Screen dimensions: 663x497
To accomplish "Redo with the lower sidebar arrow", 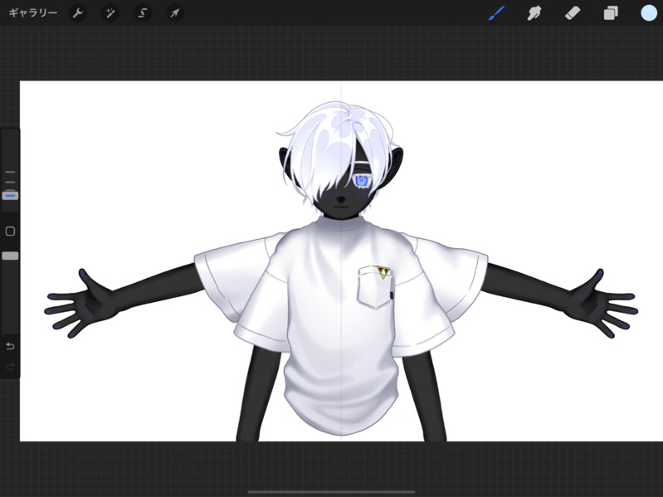I will pyautogui.click(x=10, y=366).
